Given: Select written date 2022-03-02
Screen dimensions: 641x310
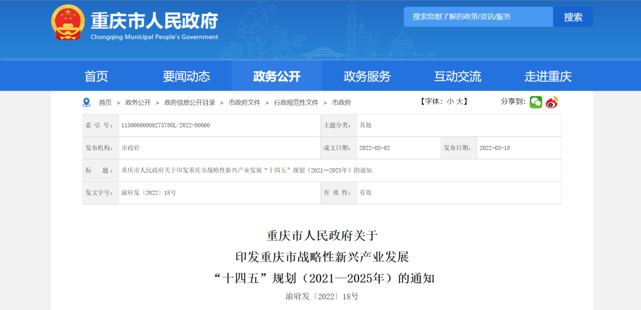Looking at the screenshot, I should [375, 148].
